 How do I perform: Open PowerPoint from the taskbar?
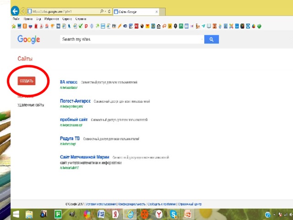point(187,214)
